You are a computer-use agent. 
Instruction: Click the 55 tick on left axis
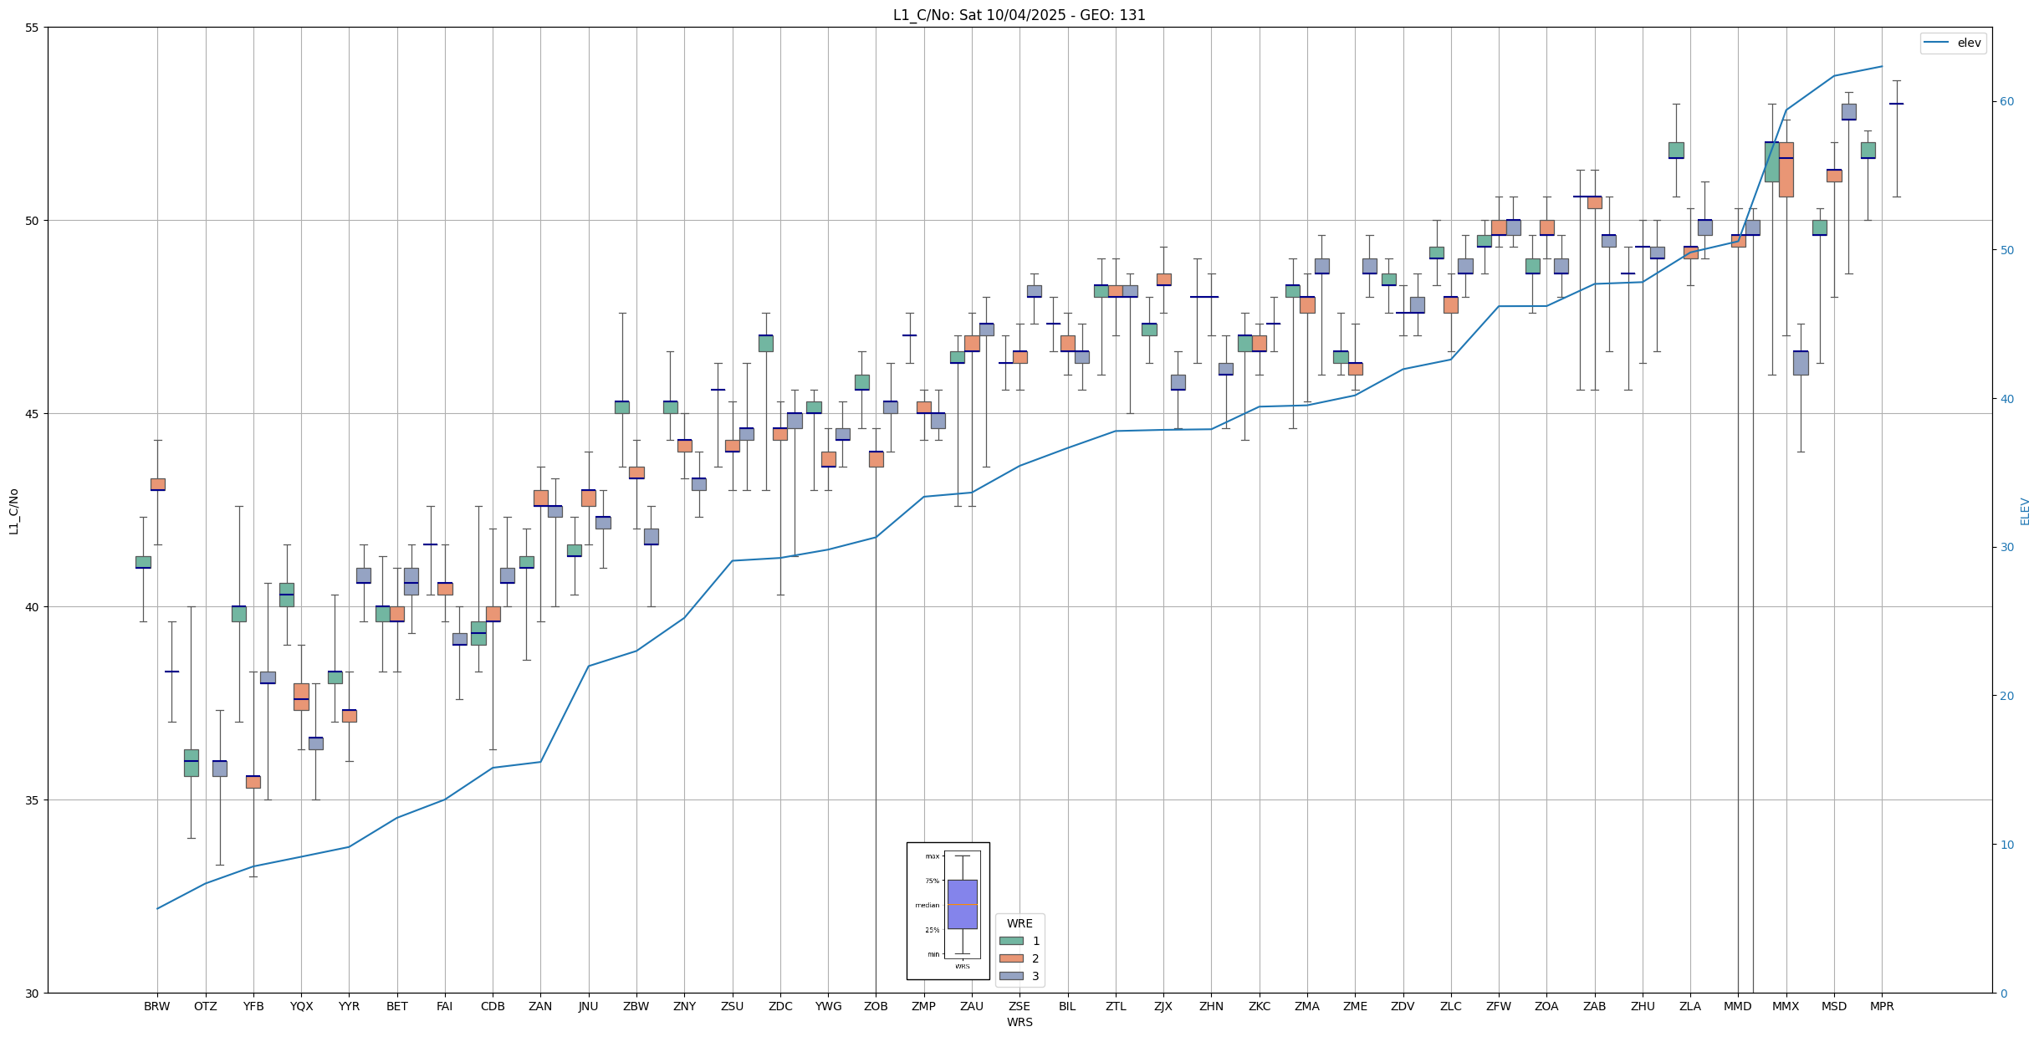coord(33,28)
